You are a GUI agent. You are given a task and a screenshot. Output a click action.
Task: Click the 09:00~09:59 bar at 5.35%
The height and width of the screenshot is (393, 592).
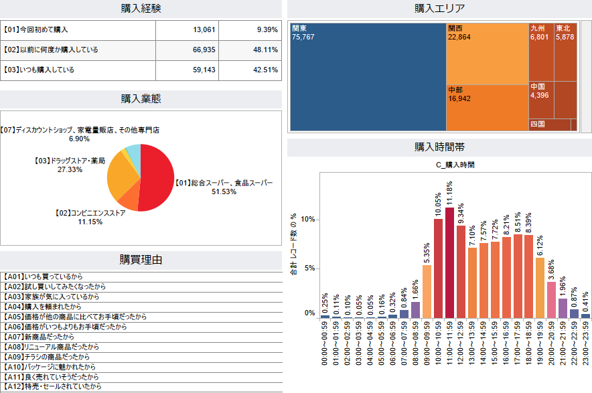tap(427, 291)
